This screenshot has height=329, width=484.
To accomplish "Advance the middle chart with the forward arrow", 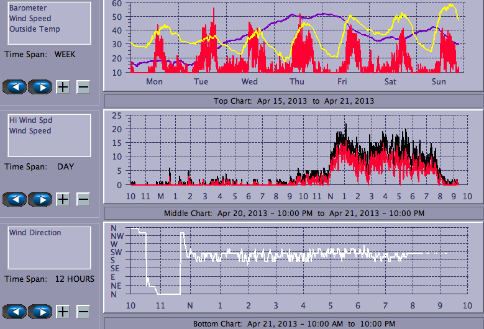I will [40, 199].
